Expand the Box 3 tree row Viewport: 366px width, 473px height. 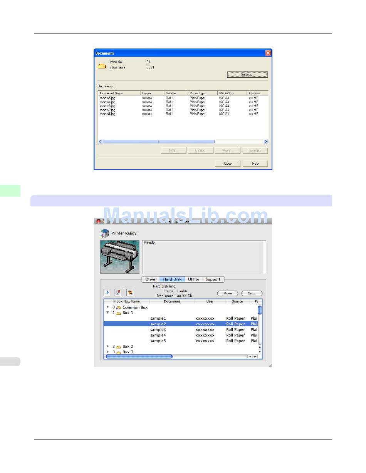coord(108,352)
